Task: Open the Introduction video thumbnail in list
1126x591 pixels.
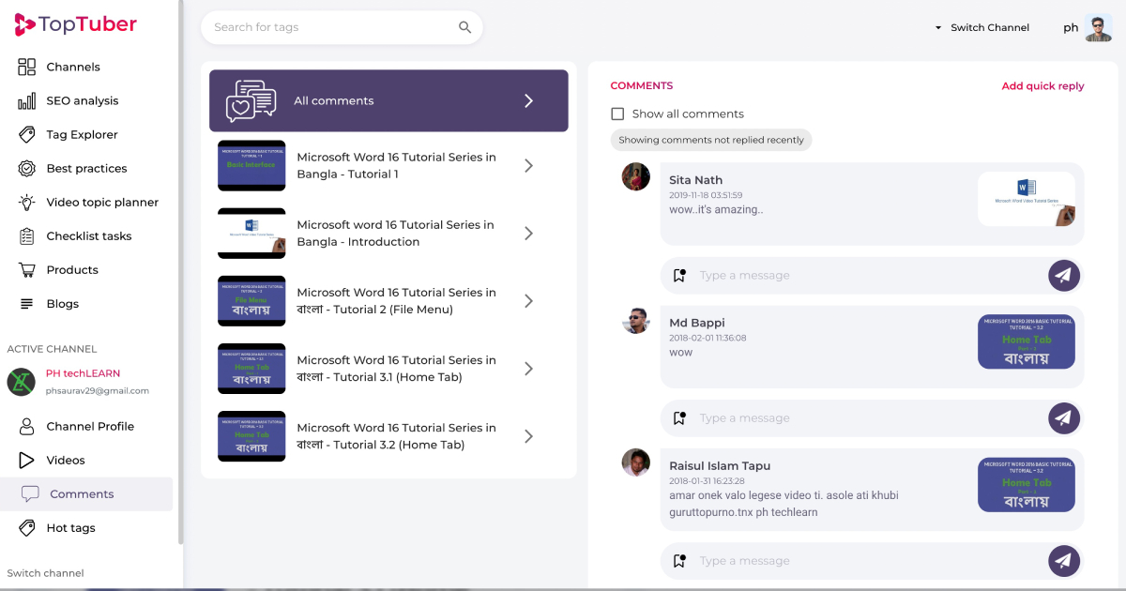Action: point(251,233)
